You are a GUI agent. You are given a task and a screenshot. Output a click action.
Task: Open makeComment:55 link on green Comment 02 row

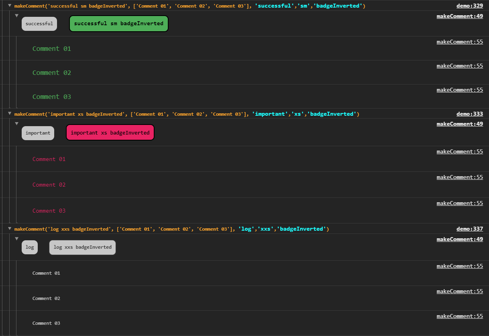(460, 66)
